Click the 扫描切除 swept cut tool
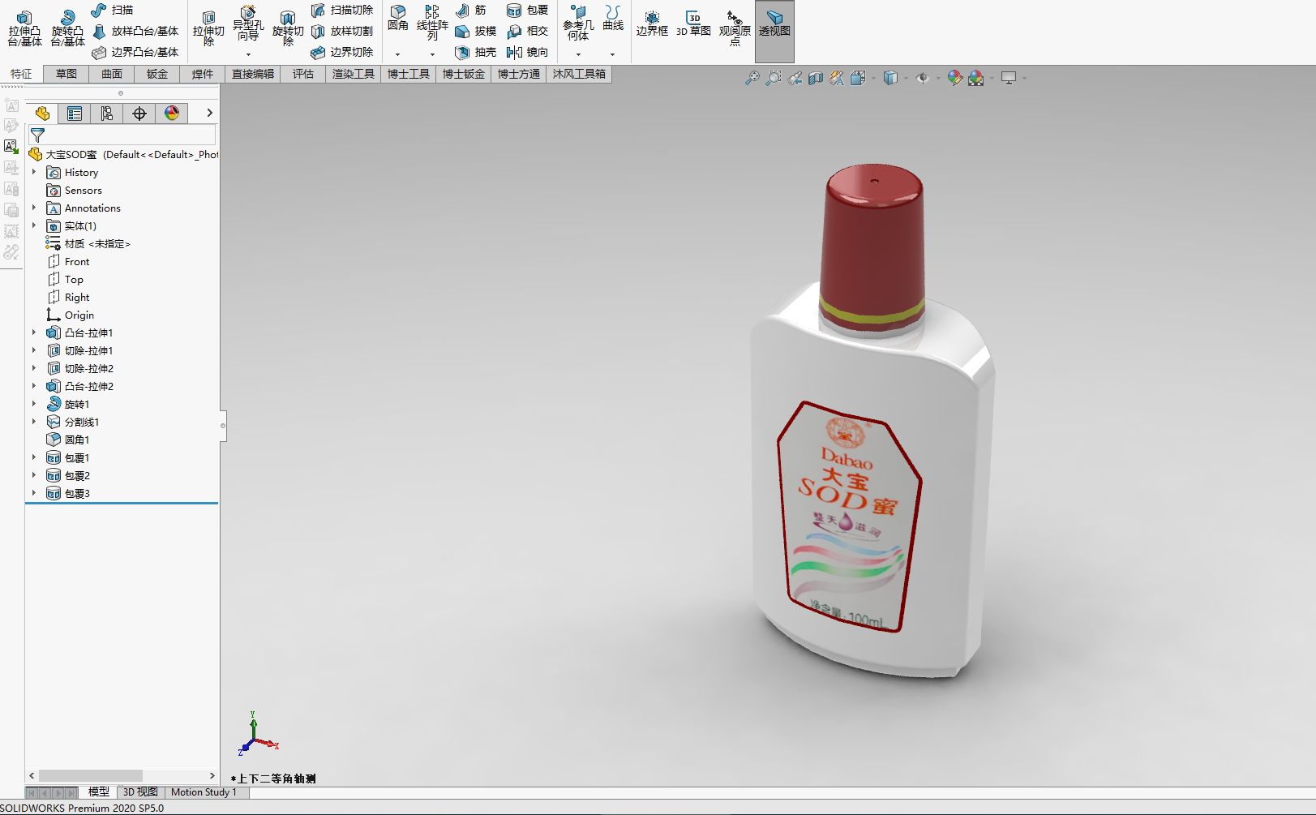This screenshot has height=815, width=1316. 342,10
